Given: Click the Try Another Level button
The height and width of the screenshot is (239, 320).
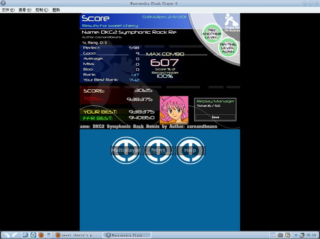Looking at the screenshot, I should coord(212,34).
